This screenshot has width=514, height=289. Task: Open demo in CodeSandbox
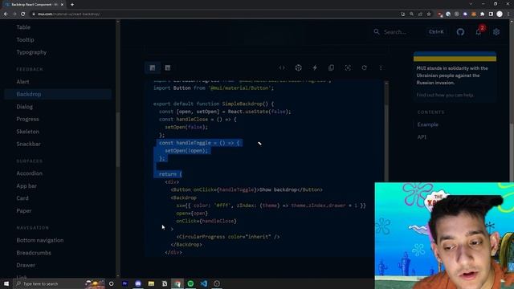[298, 67]
